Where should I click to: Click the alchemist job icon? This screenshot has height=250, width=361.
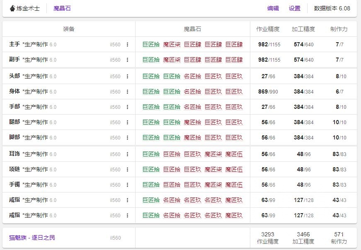point(12,8)
